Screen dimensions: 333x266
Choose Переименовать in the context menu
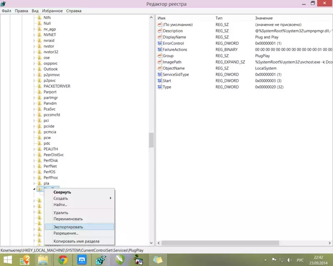pyautogui.click(x=79, y=219)
